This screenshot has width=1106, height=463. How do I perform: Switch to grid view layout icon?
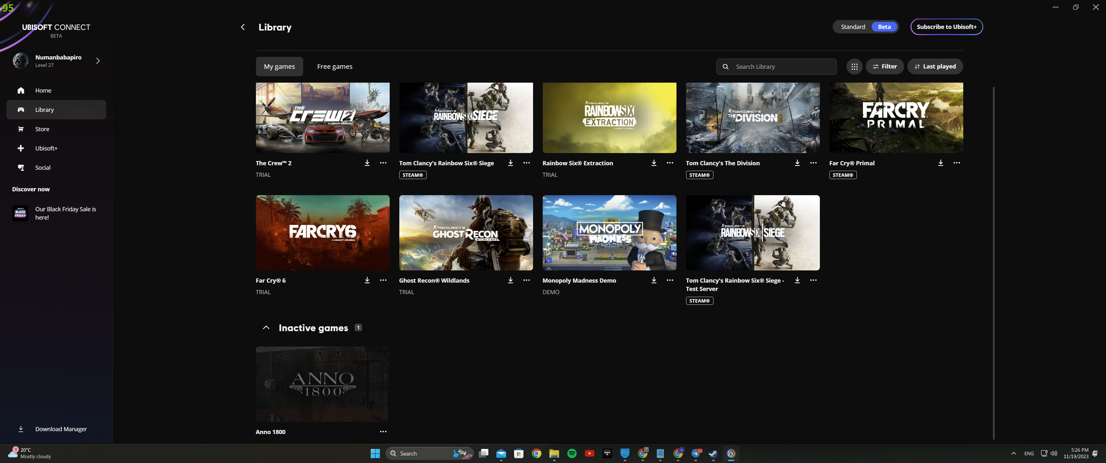pyautogui.click(x=854, y=67)
